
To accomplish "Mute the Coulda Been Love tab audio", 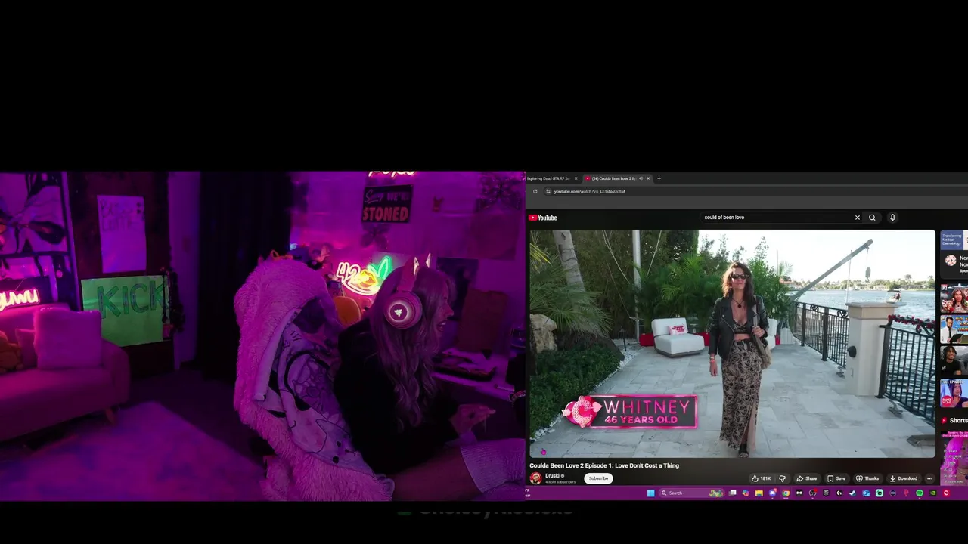I will pos(641,178).
